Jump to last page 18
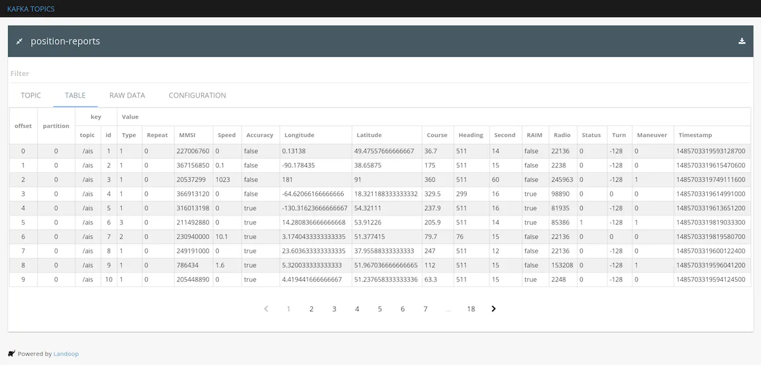The image size is (761, 365). point(471,309)
